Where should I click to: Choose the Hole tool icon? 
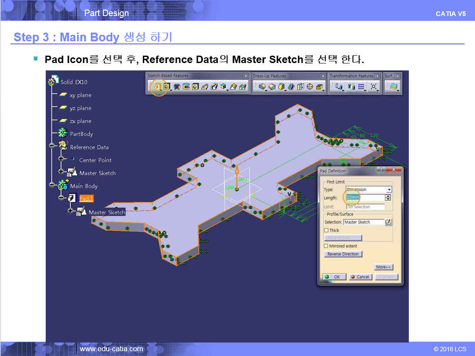pos(195,87)
